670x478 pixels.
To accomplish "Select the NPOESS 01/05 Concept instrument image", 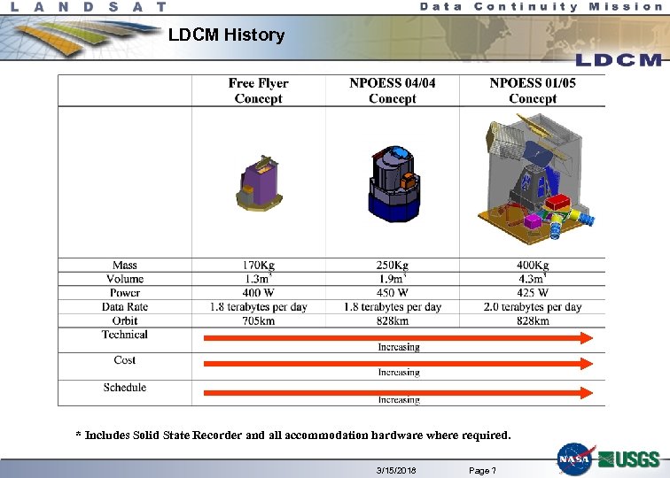I will pos(535,179).
